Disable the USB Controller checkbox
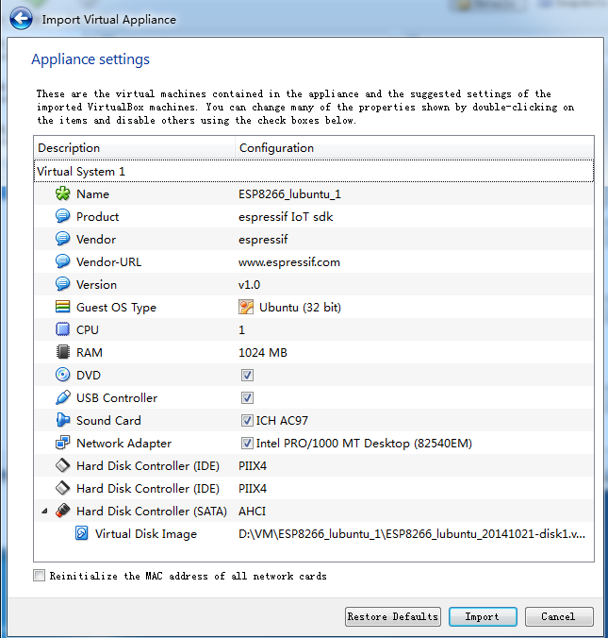This screenshot has width=608, height=638. tap(247, 397)
